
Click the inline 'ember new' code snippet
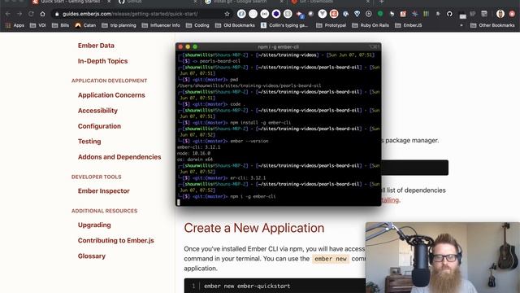coord(331,259)
